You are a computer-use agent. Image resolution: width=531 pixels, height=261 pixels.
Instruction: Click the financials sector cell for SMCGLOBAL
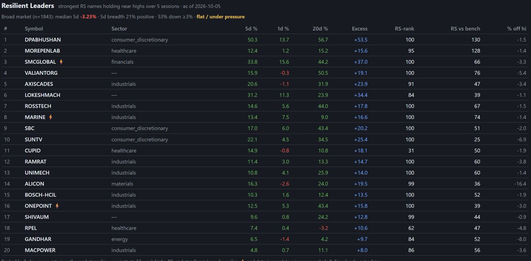click(123, 62)
